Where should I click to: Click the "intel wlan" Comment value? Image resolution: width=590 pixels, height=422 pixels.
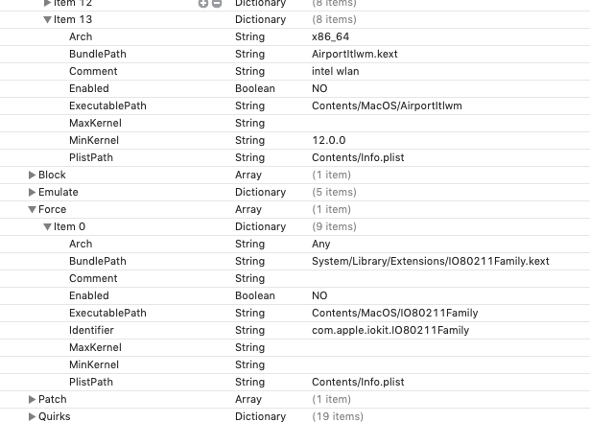333,71
